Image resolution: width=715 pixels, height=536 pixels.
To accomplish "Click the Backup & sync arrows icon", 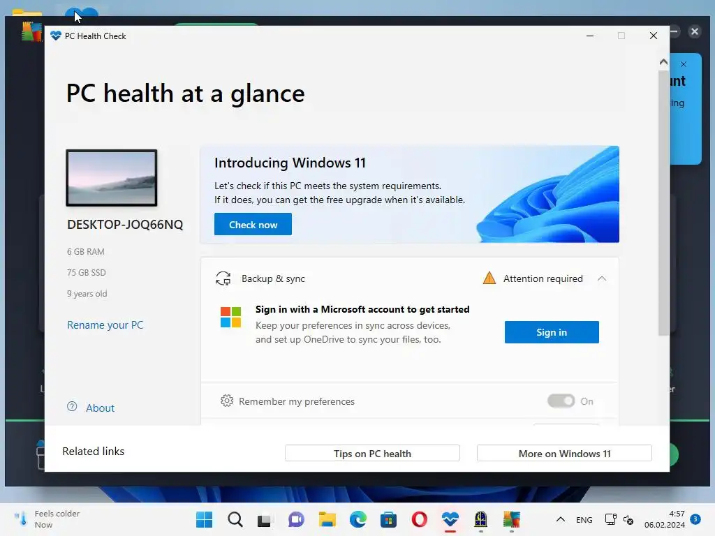I will (223, 278).
